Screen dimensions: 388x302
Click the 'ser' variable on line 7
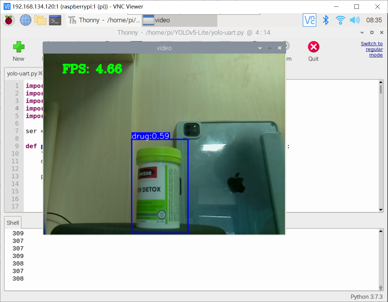tap(31, 131)
